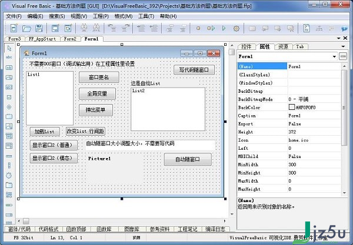Select the frame control in toolbox

tap(9, 116)
